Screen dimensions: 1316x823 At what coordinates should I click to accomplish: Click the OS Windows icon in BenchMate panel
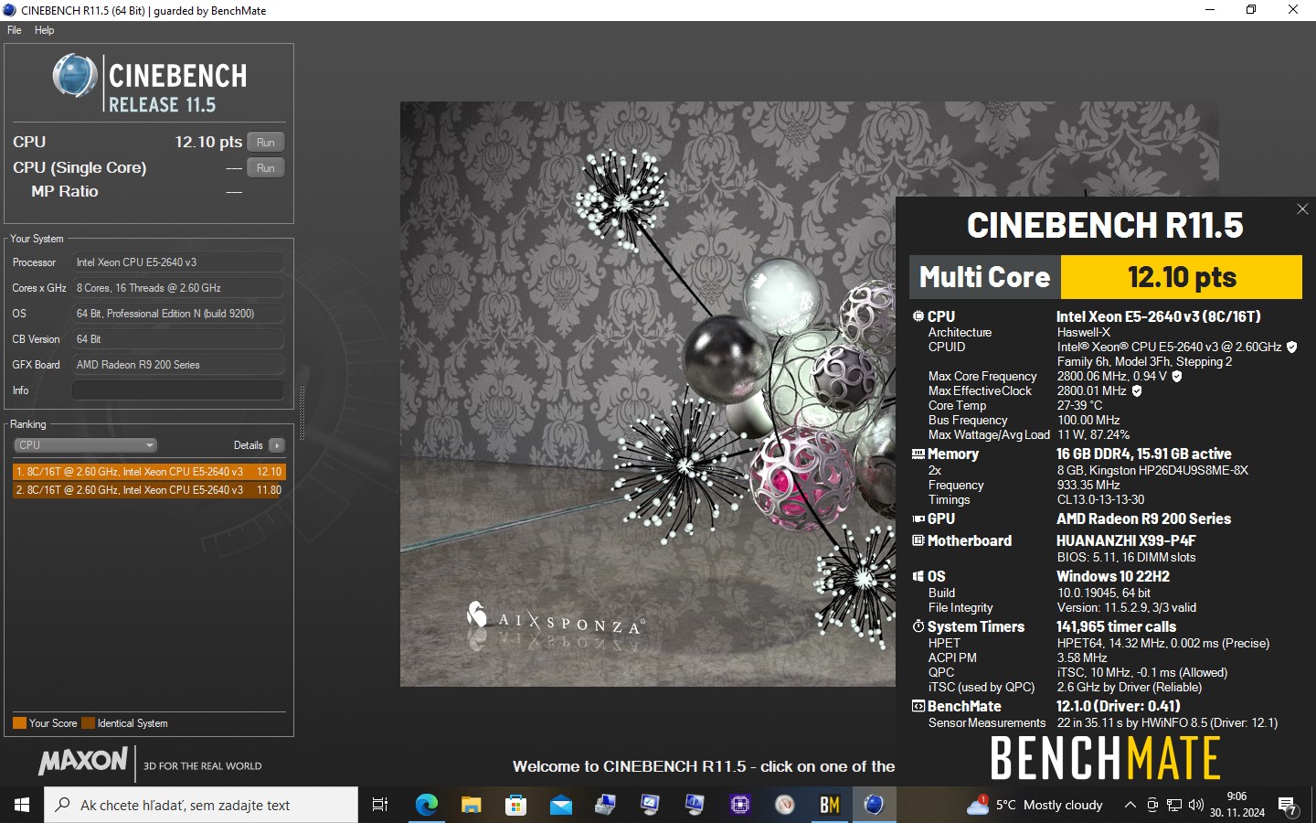[918, 576]
